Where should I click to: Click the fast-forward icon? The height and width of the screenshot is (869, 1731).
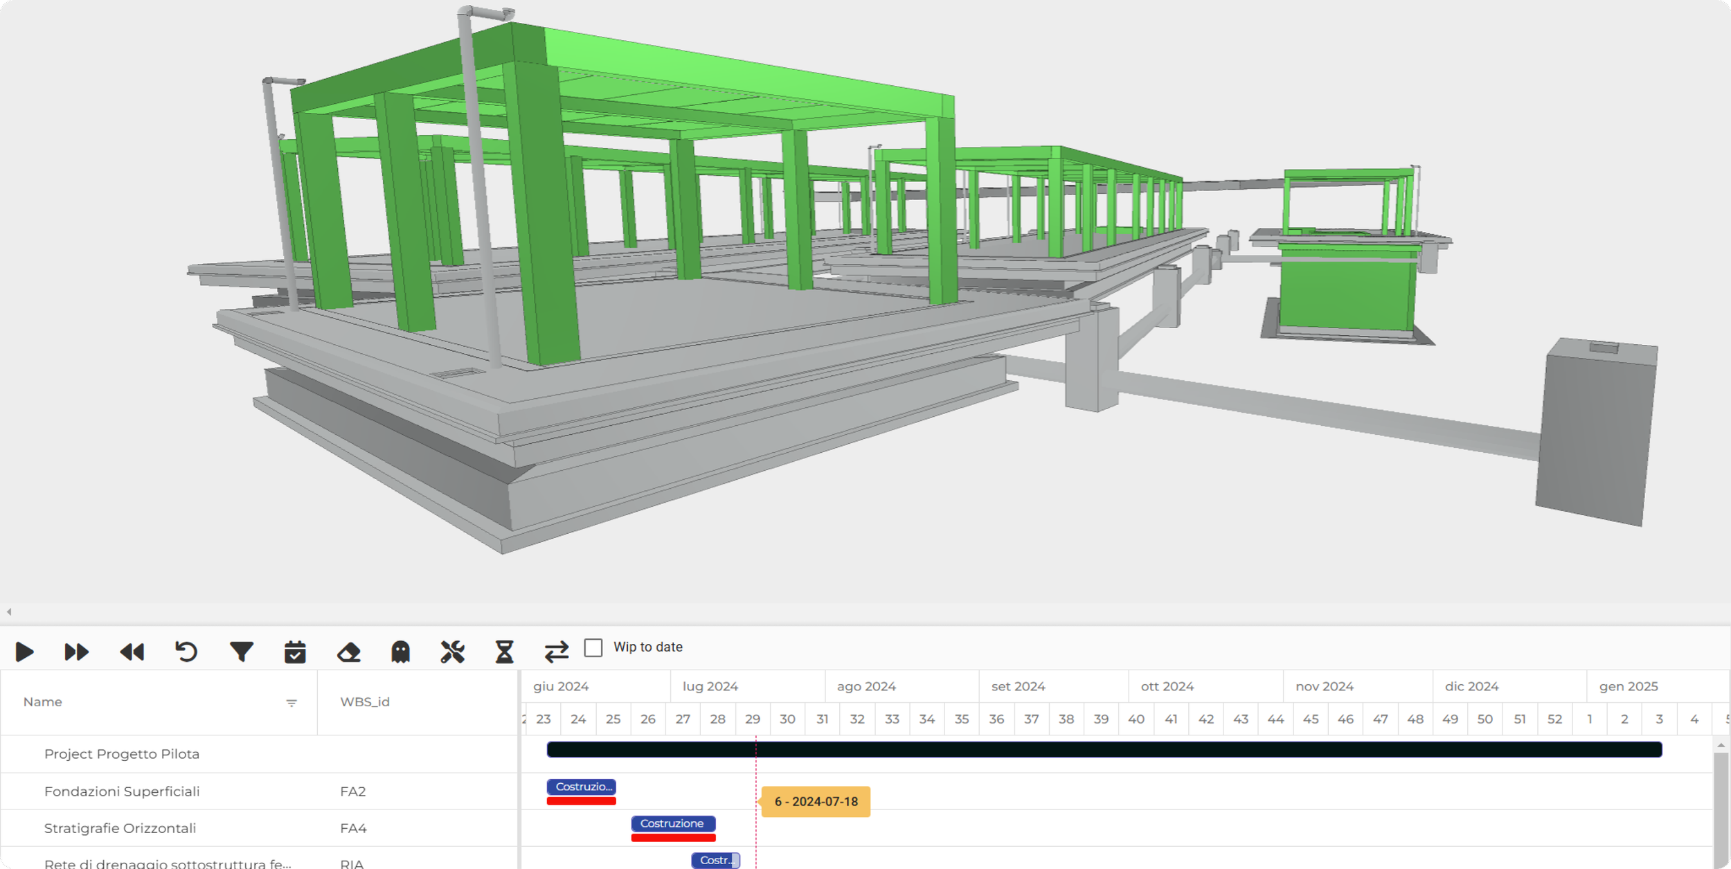(x=76, y=652)
